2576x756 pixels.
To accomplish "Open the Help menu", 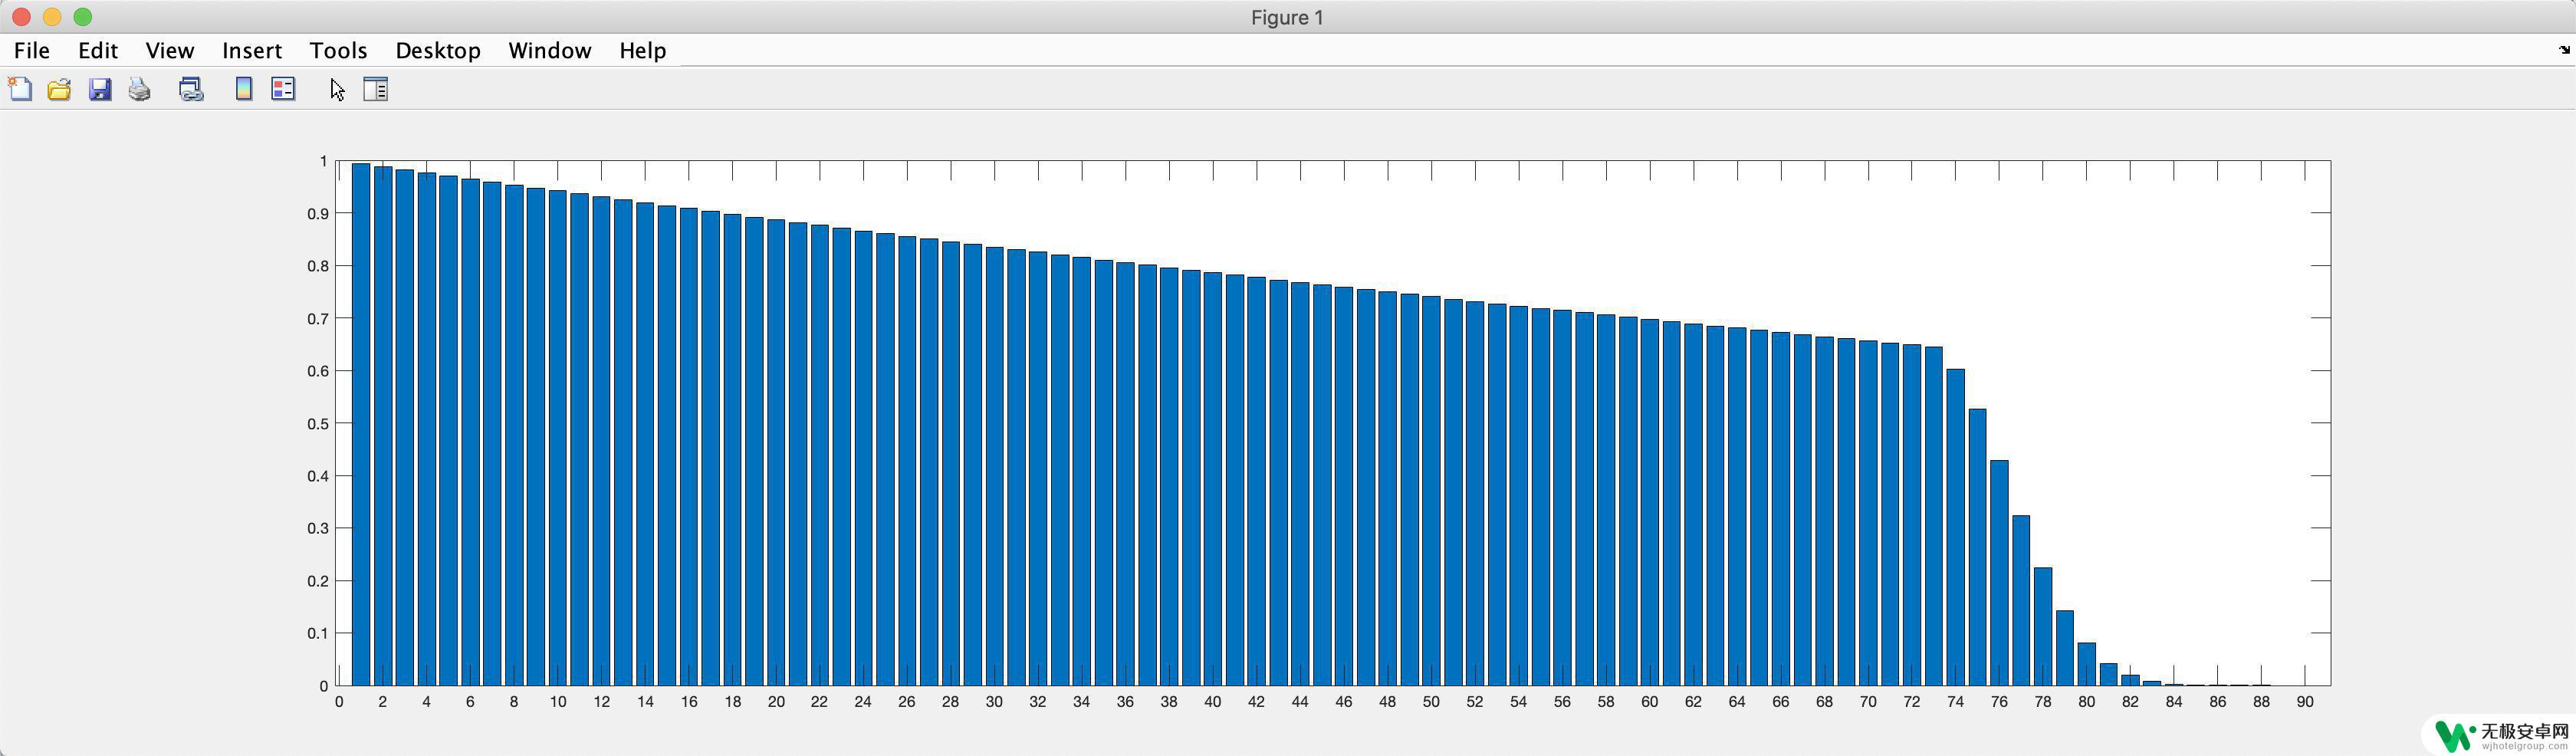I will pyautogui.click(x=643, y=50).
